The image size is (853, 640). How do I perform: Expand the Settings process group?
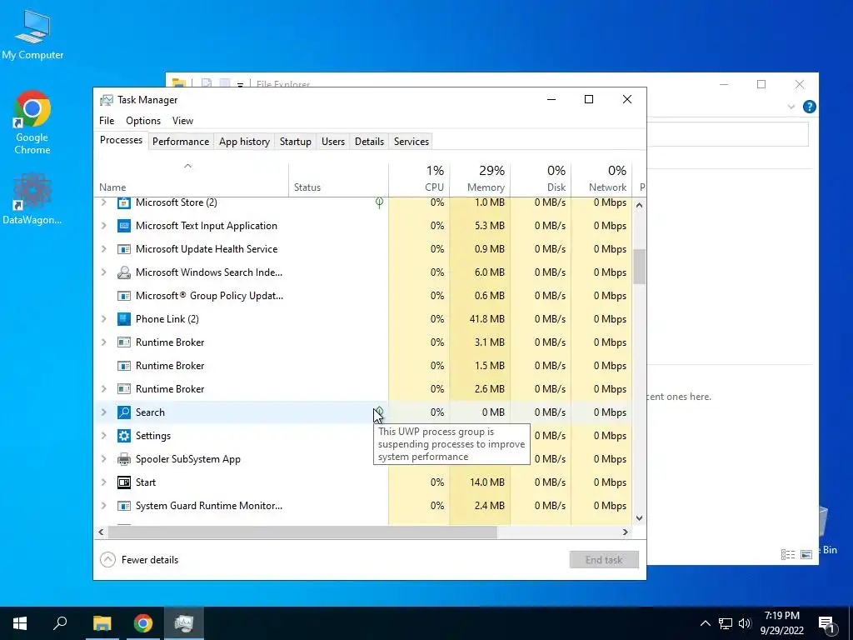[x=104, y=436]
